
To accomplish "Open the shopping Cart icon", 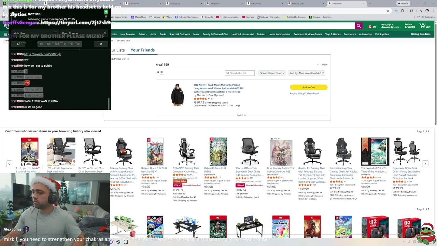I will click(x=425, y=26).
